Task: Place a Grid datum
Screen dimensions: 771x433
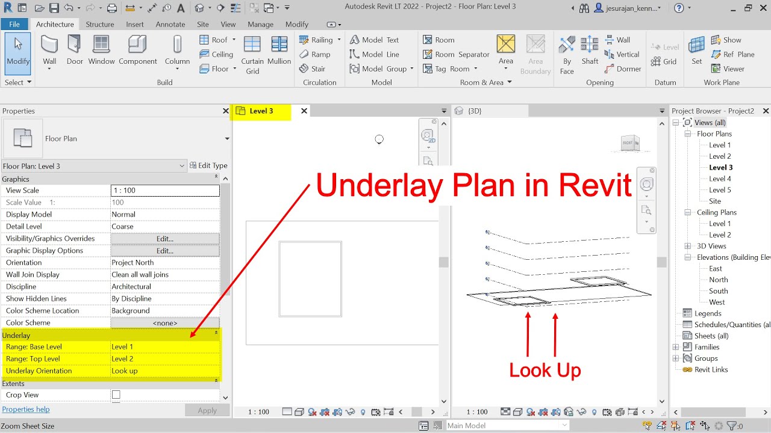Action: [x=664, y=61]
